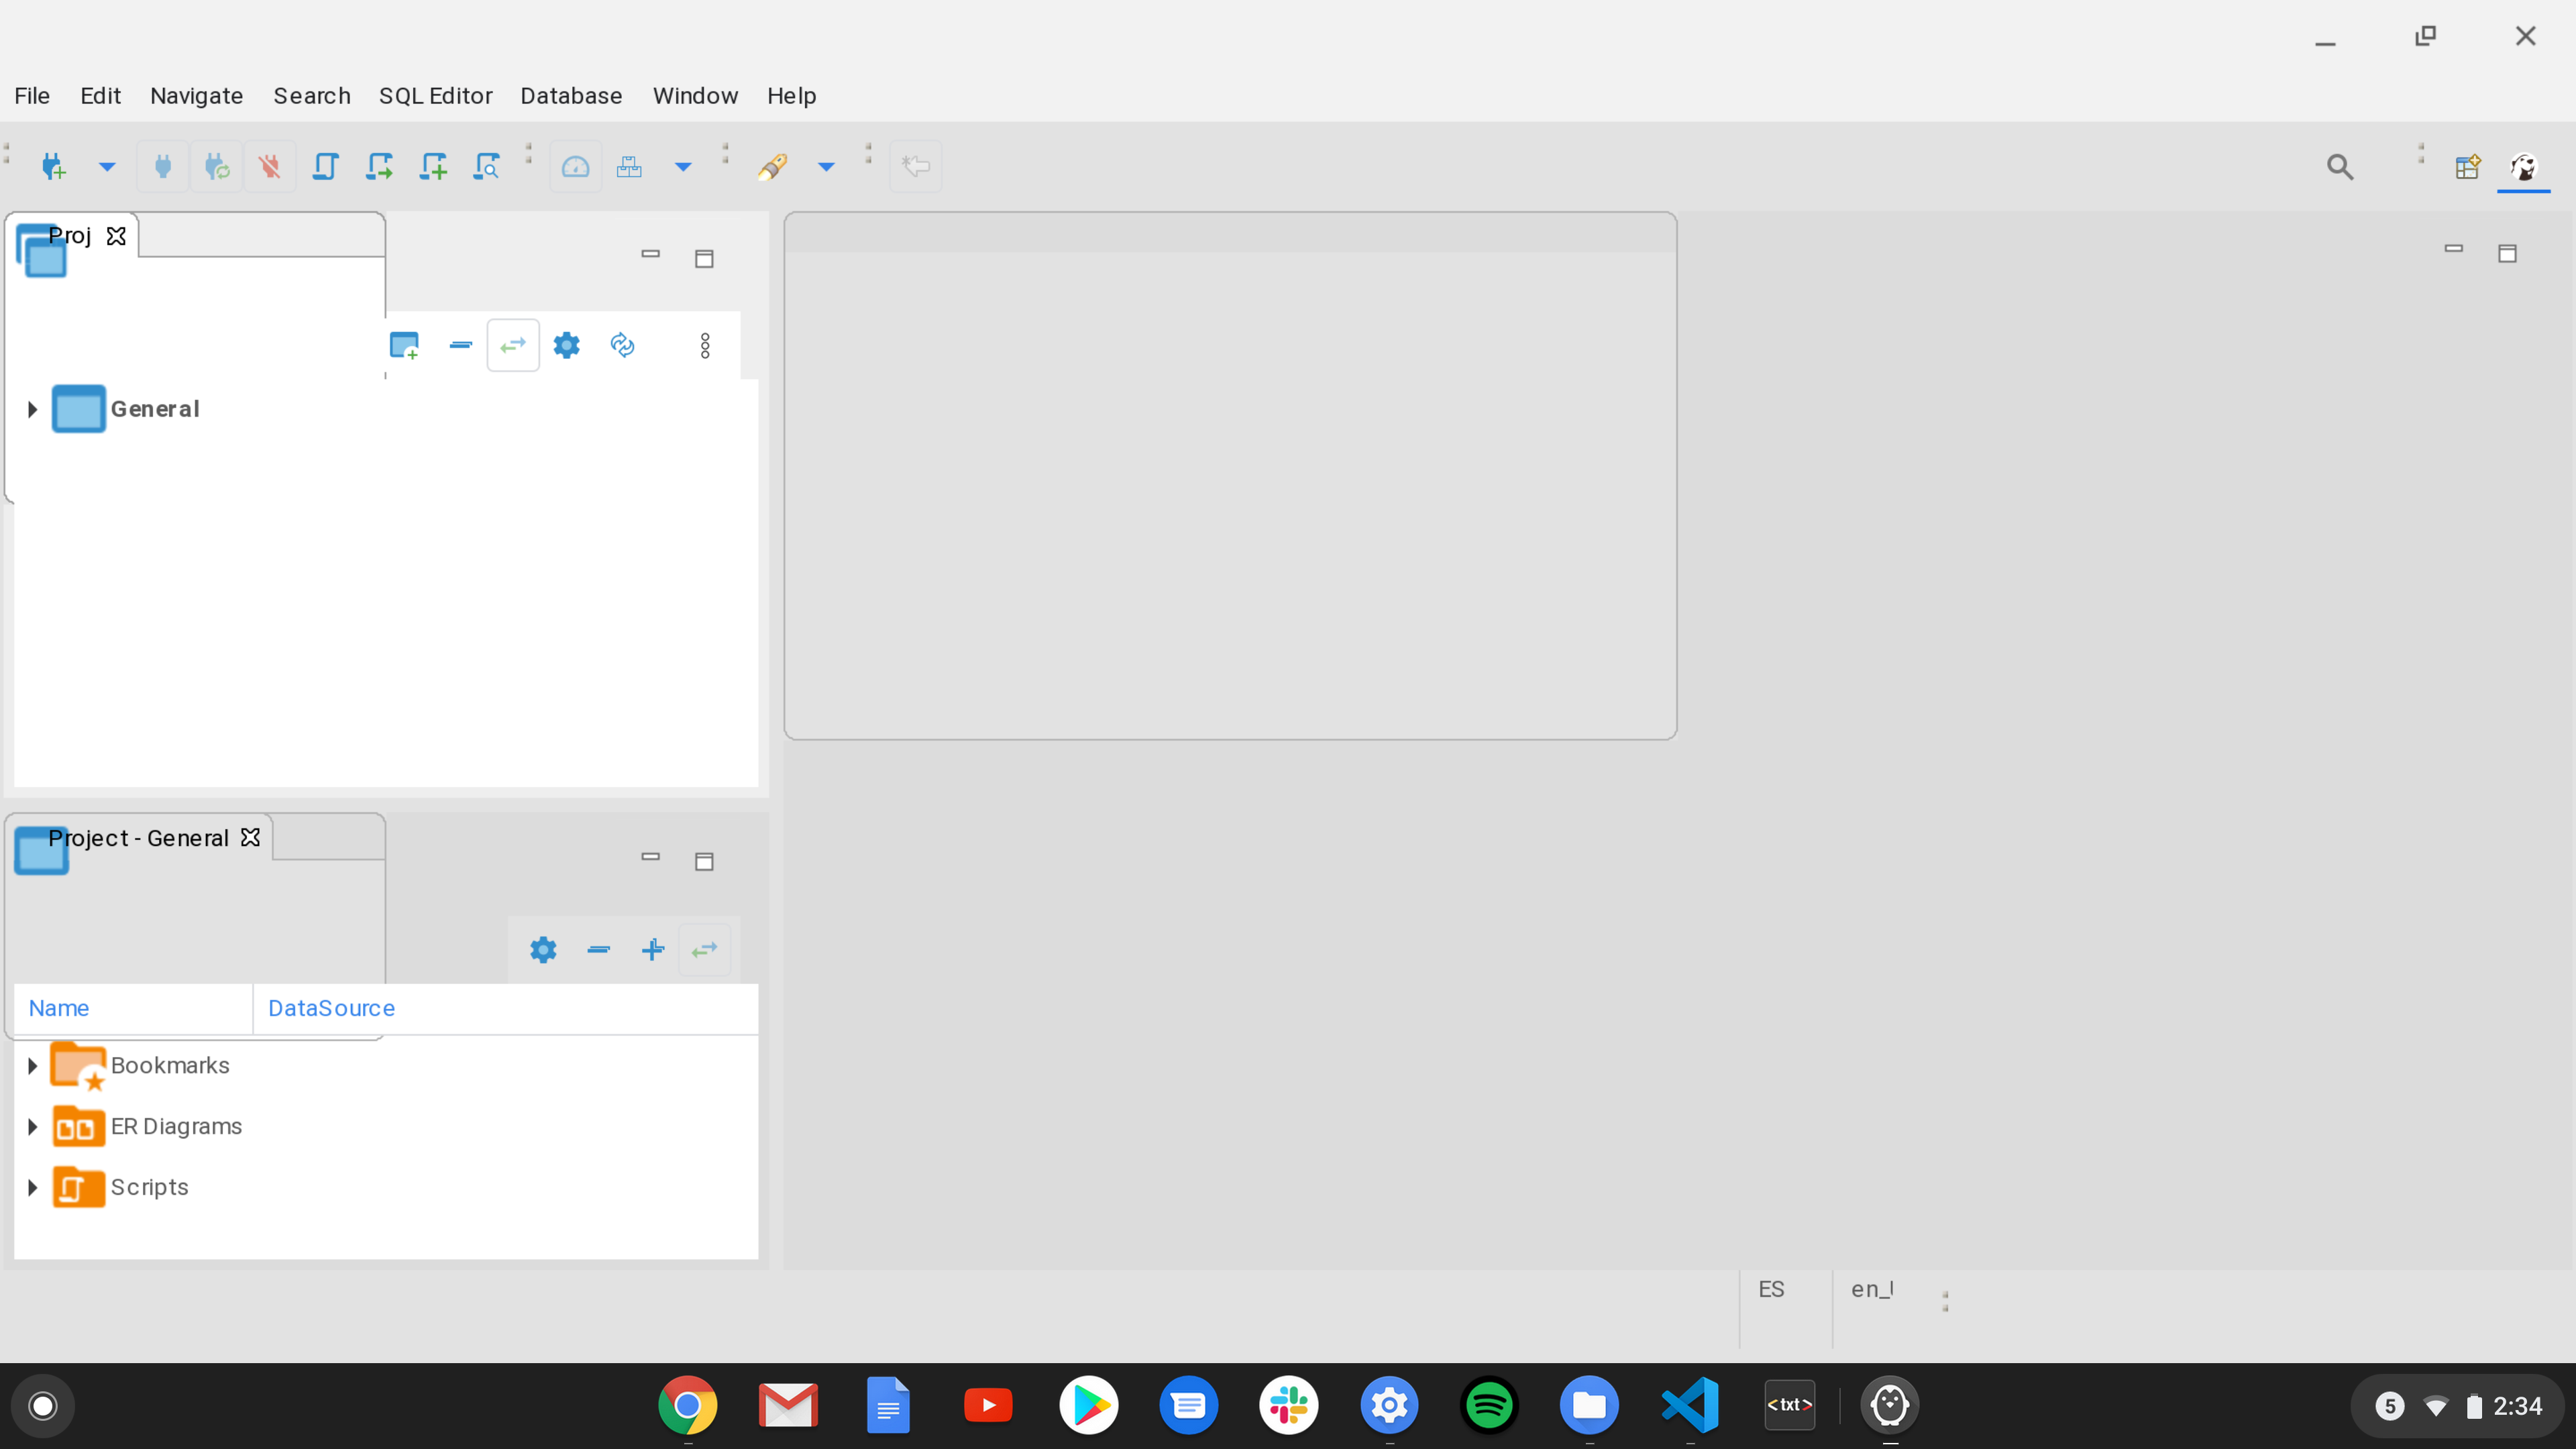The height and width of the screenshot is (1449, 2576).
Task: Click Create Project icon in Projects panel
Action: pyautogui.click(x=404, y=345)
